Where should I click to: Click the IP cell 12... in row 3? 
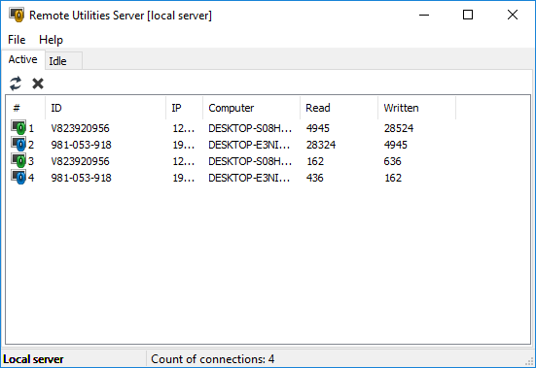184,161
